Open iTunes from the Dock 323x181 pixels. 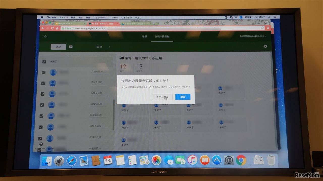coord(193,160)
